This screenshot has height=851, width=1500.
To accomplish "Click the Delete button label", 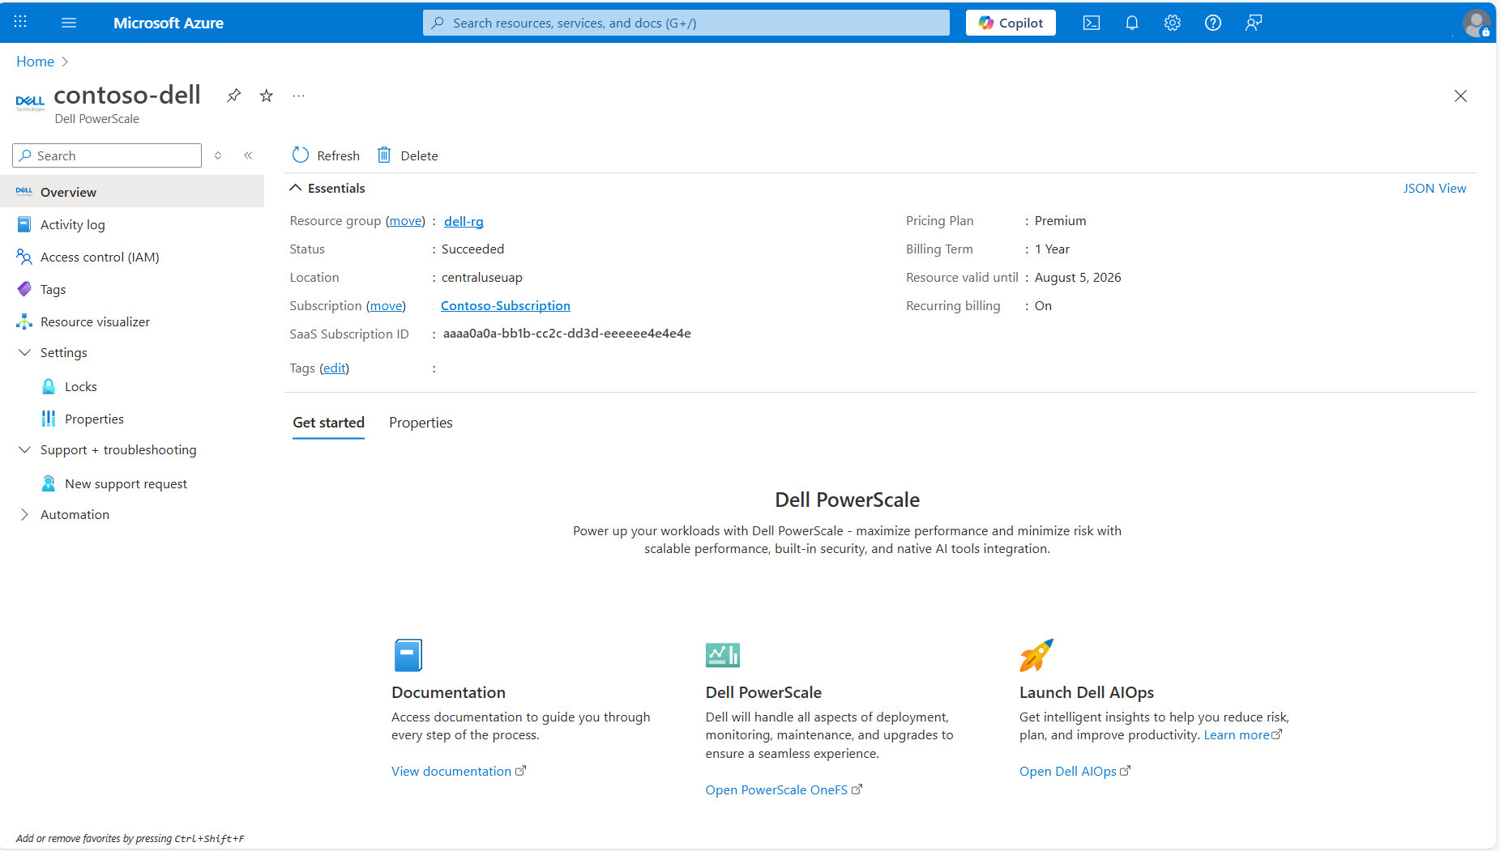I will pos(419,155).
